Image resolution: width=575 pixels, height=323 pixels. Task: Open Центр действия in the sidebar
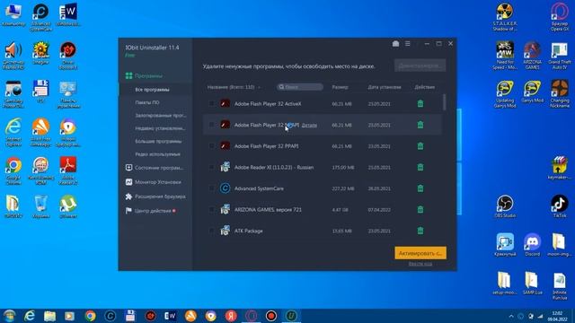pos(153,211)
